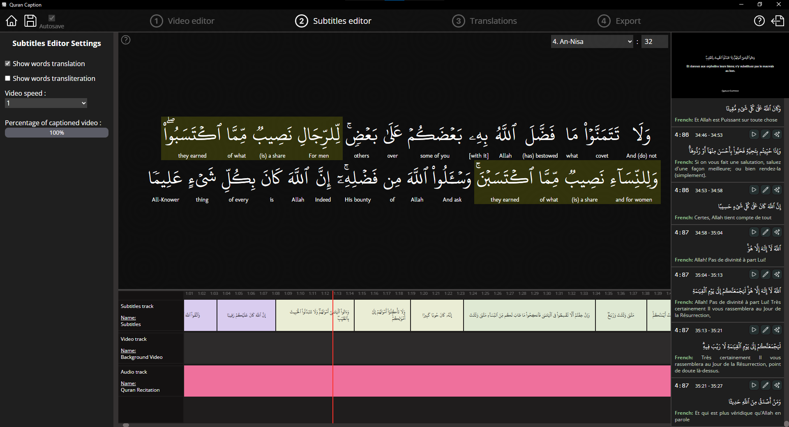The width and height of the screenshot is (789, 427).
Task: Open the question mark help in the editor area
Action: tap(126, 40)
